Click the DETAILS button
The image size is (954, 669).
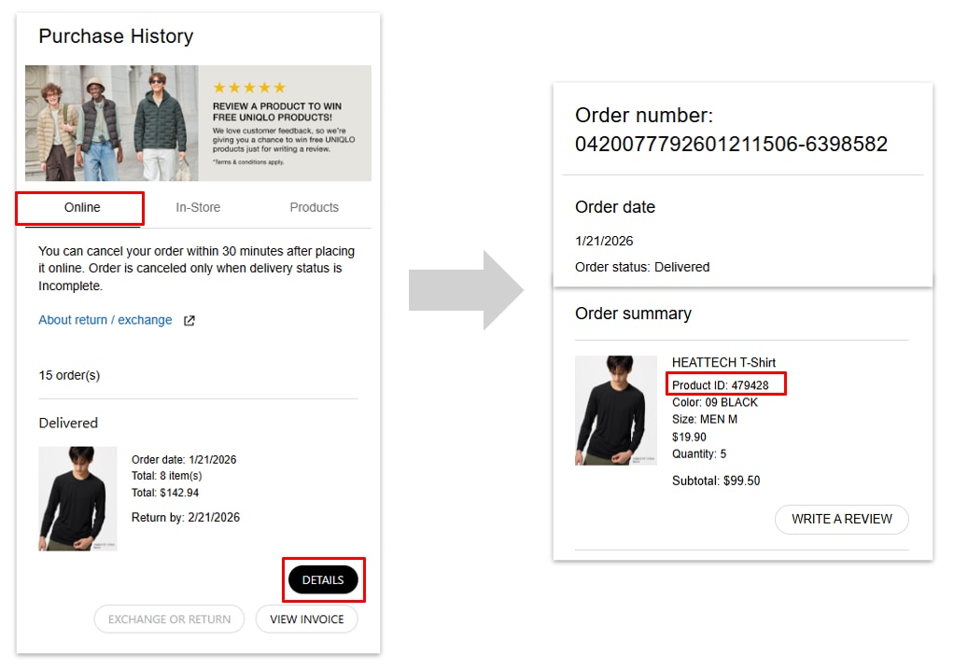(324, 579)
